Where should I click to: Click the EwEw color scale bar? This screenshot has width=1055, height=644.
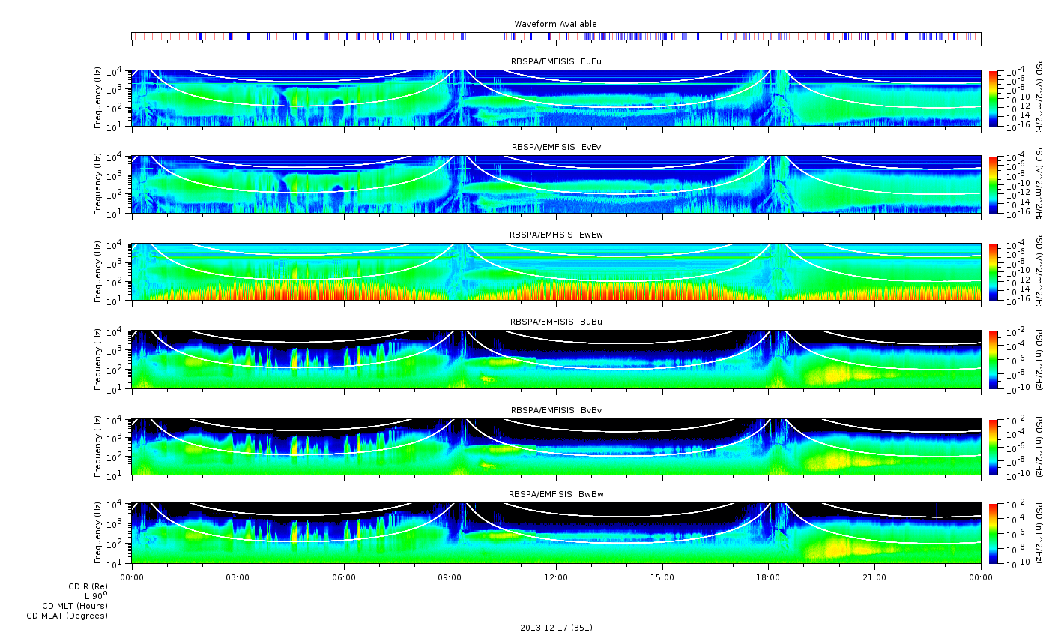[x=994, y=273]
